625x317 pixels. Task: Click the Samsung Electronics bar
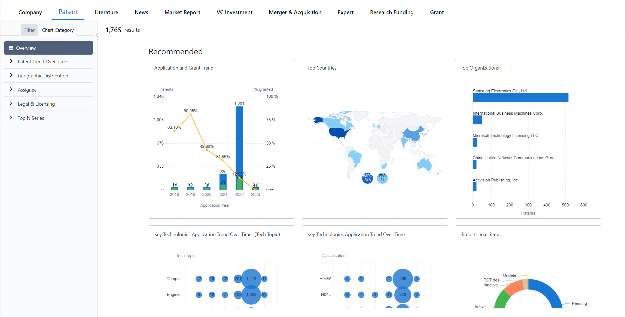520,98
